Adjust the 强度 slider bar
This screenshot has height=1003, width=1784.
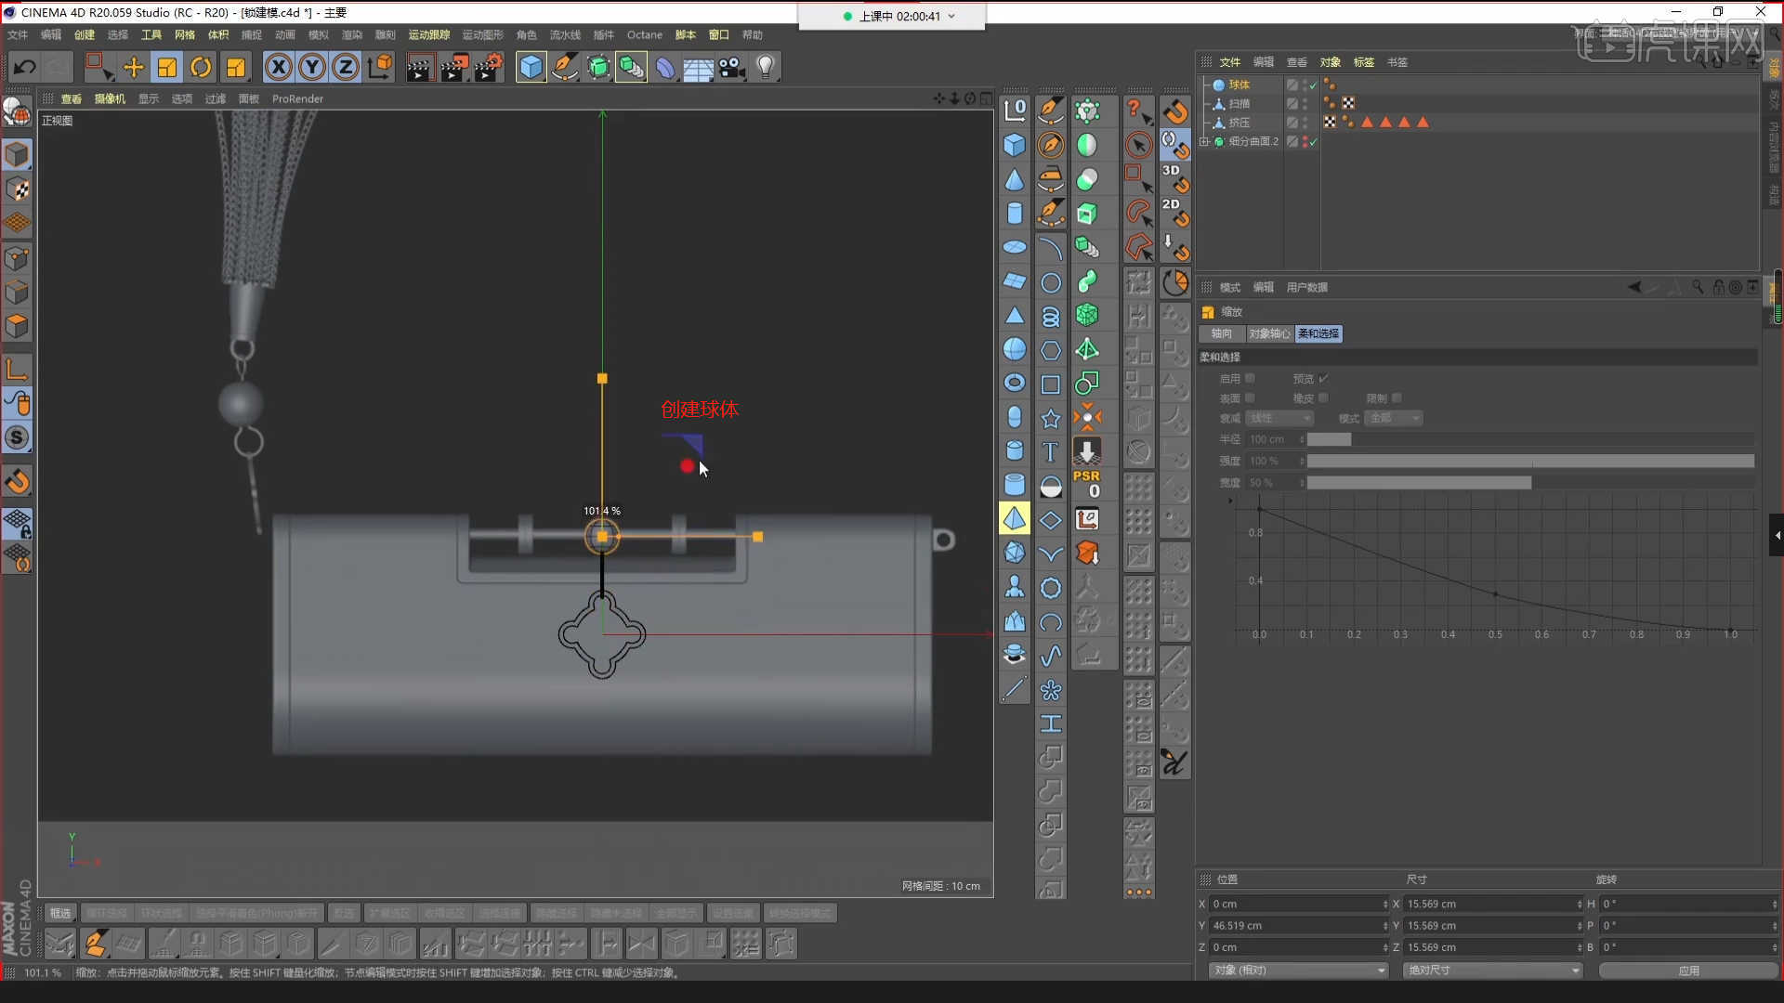pos(1530,461)
